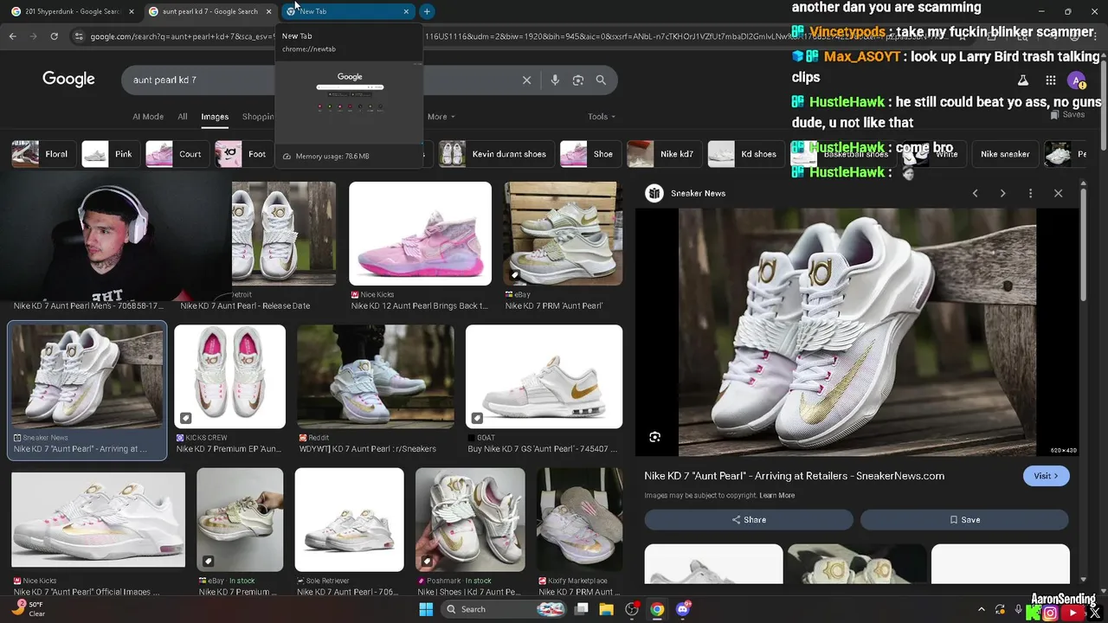
Task: Click the Google logo
Action: [x=68, y=79]
